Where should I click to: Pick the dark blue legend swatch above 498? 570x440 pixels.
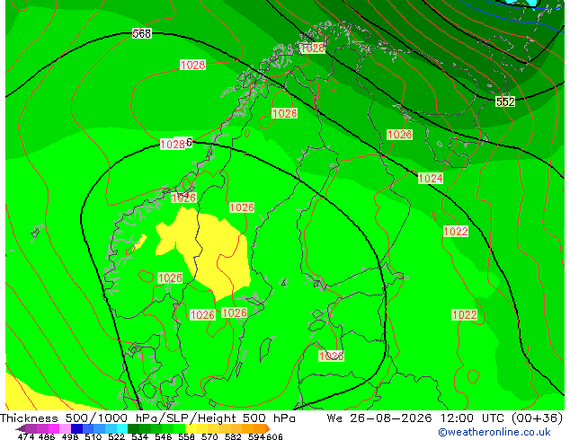point(76,428)
